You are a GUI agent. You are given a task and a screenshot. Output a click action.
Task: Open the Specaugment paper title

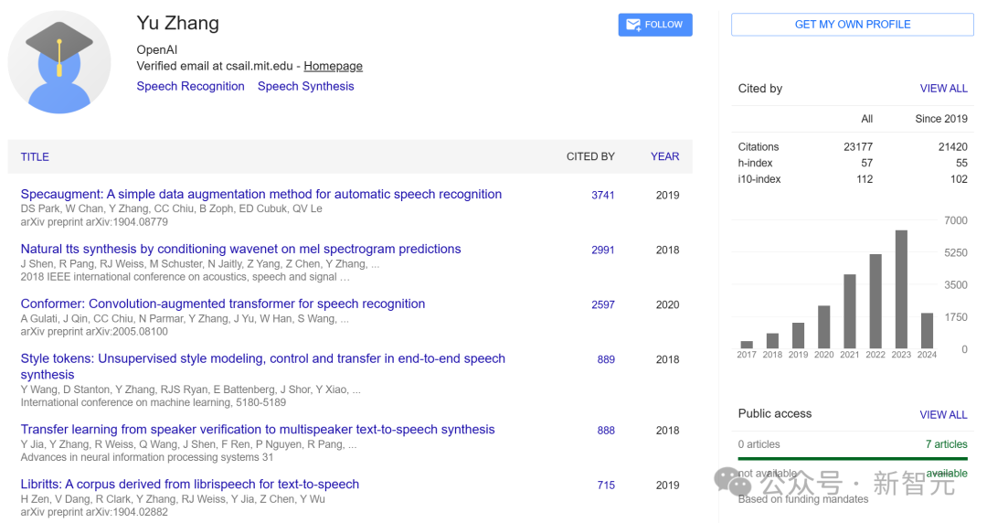click(260, 194)
